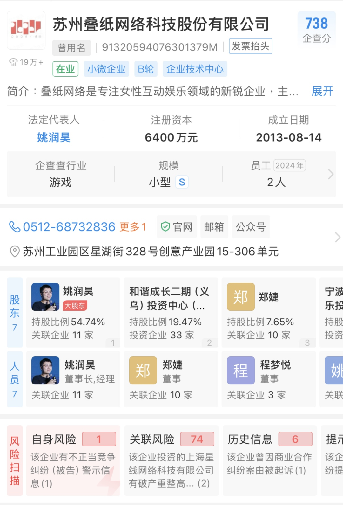Screen dimensions: 343x505
Task: Open contact details chevron arrow
Action: coord(337,237)
